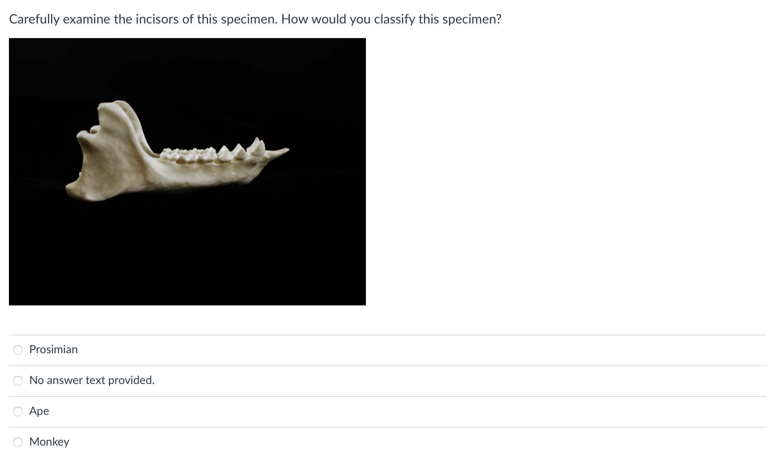The height and width of the screenshot is (465, 774).
Task: Choose the 'No answer text provided' option
Action: coord(18,381)
